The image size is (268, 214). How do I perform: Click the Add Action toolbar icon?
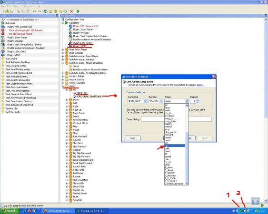click(65, 11)
